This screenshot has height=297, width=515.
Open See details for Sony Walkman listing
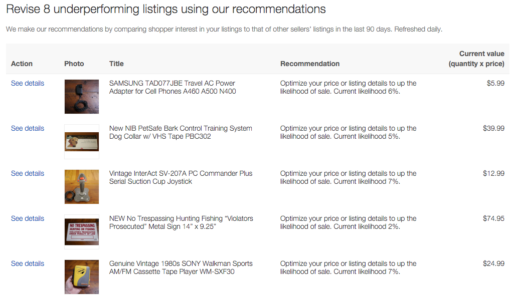28,263
